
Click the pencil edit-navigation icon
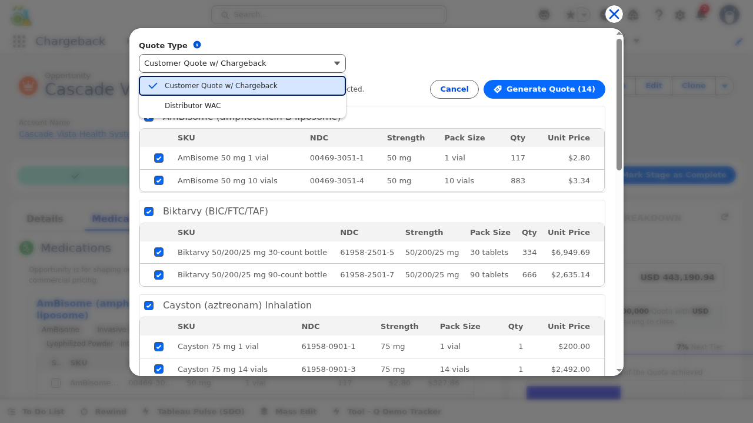pos(739,42)
